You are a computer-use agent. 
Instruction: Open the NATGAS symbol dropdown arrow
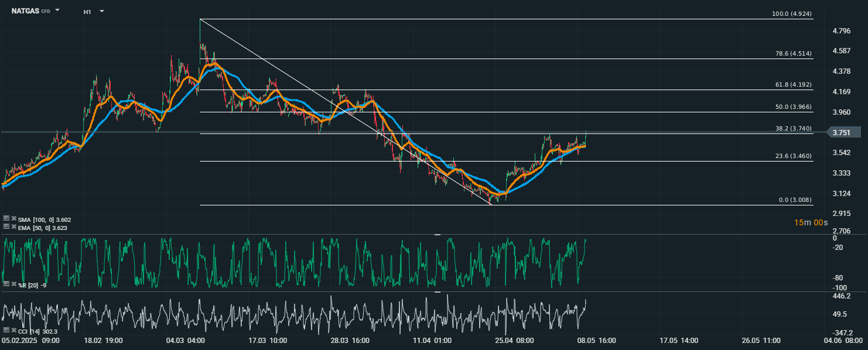pos(57,11)
